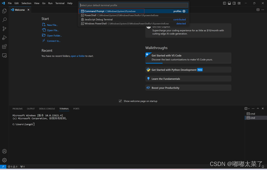Select the Welcome editor tab
267x170 pixels.
coord(20,10)
